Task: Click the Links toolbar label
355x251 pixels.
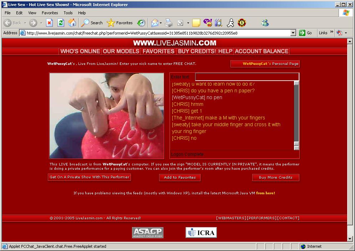Action: (323, 33)
